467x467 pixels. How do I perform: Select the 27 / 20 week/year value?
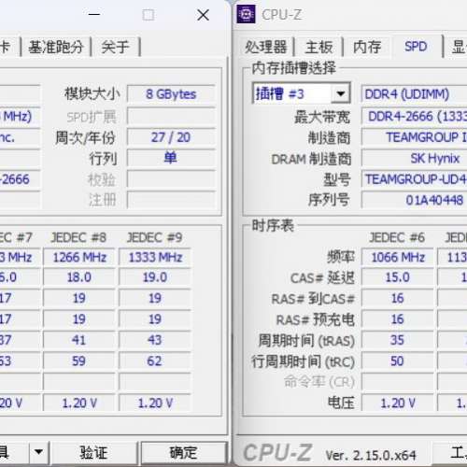click(x=171, y=137)
